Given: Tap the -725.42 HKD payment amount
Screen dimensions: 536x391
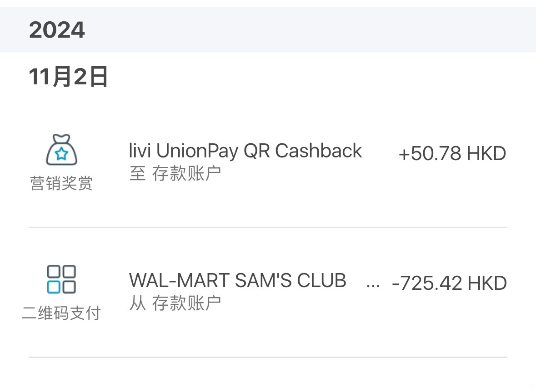Looking at the screenshot, I should pos(449,283).
